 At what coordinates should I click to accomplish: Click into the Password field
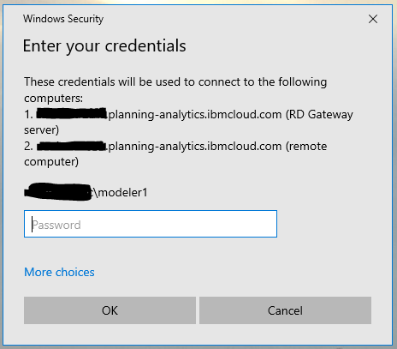click(x=151, y=224)
